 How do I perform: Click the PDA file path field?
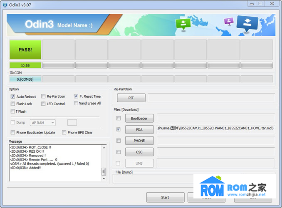pos(216,129)
